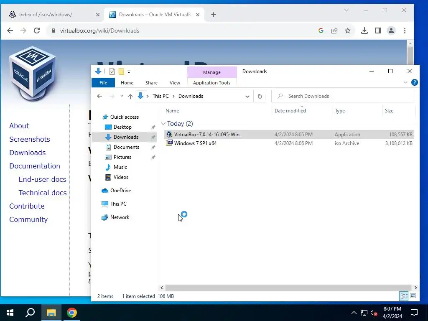The height and width of the screenshot is (321, 428).
Task: Expand the Explorer ribbon chevron
Action: (x=405, y=82)
